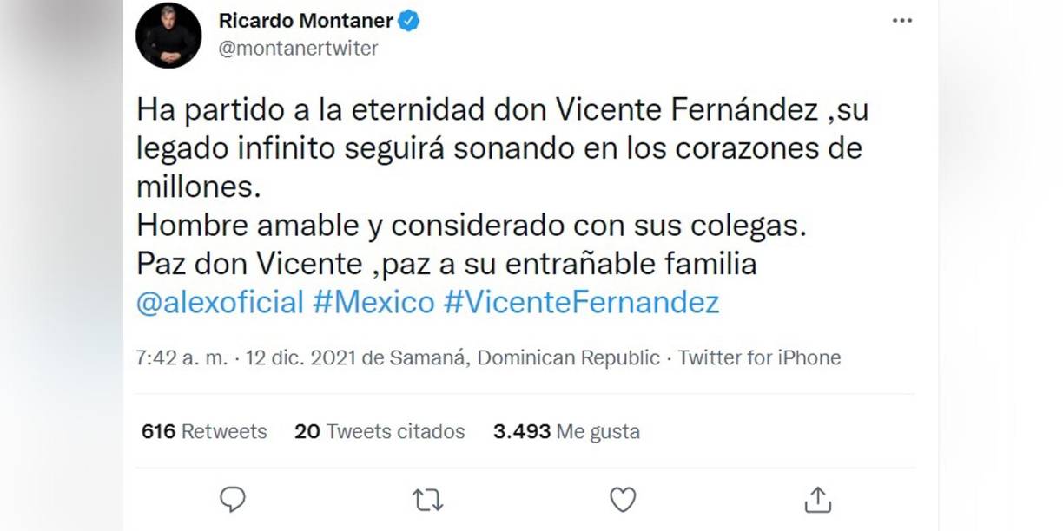Viewport: 1063px width, 531px height.
Task: Reply to Ricardo Montaner's tweet
Action: click(x=232, y=500)
